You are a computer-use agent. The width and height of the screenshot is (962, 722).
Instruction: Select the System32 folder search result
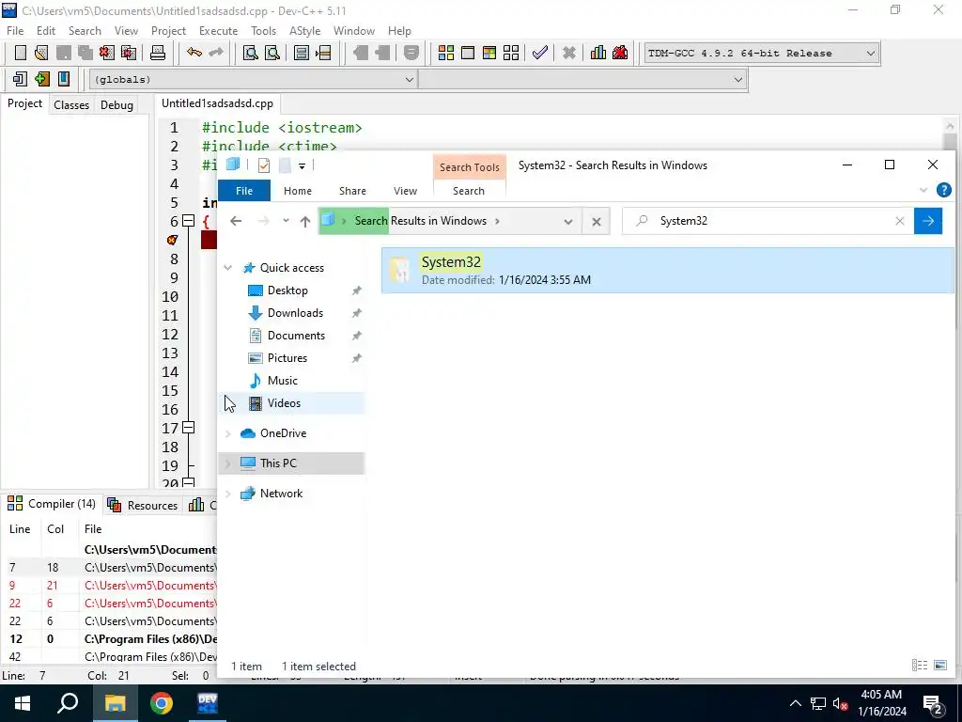tap(668, 270)
